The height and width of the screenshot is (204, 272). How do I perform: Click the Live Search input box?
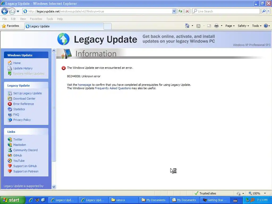[x=226, y=11]
